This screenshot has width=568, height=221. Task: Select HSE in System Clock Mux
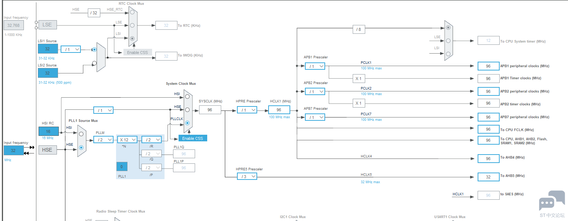(187, 109)
